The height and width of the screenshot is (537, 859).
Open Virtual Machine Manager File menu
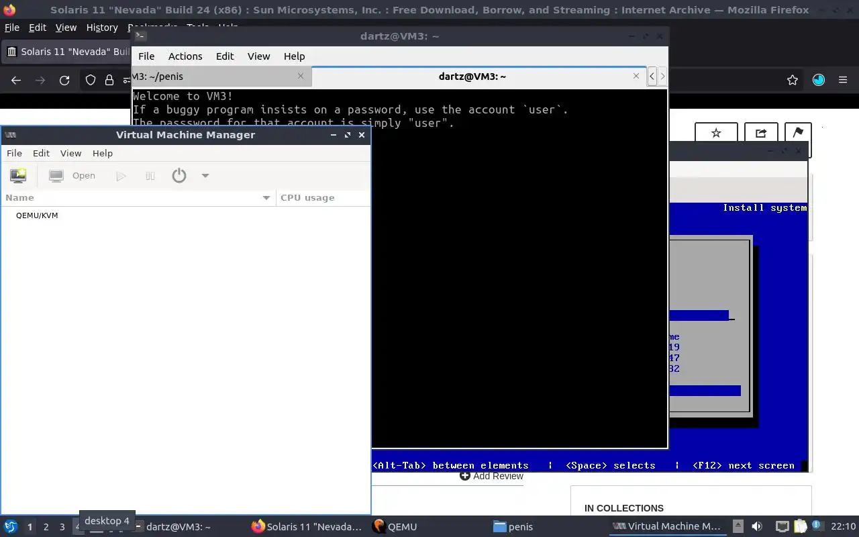(x=14, y=153)
